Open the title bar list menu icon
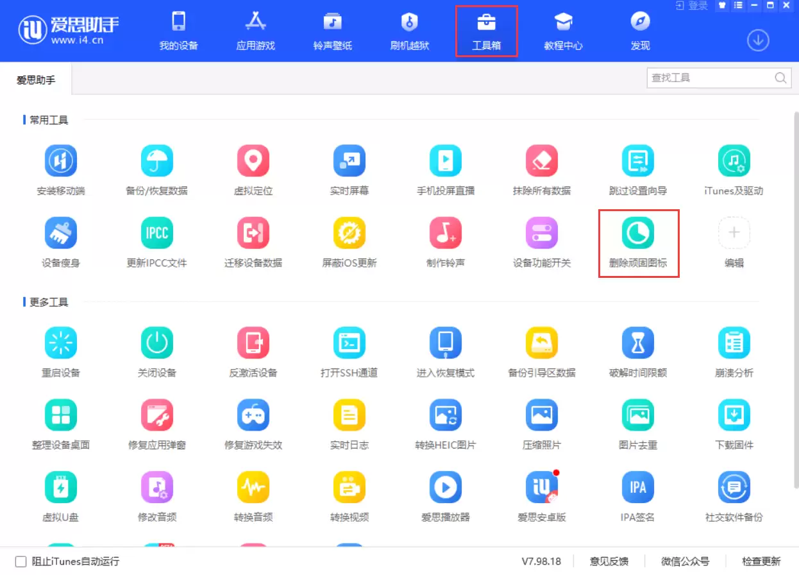This screenshot has width=799, height=575. click(x=739, y=6)
